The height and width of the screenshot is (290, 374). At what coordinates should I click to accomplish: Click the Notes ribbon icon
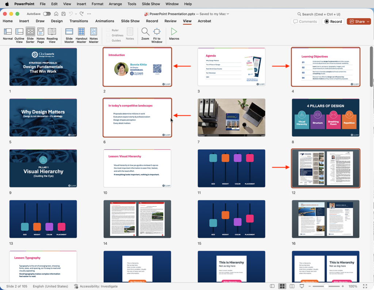(130, 34)
